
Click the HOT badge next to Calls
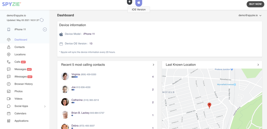[x=23, y=62]
